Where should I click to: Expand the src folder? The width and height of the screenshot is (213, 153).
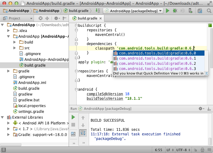(15, 48)
